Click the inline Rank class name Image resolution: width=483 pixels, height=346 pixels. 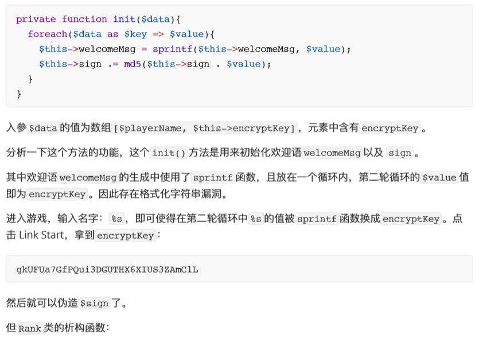(30, 329)
